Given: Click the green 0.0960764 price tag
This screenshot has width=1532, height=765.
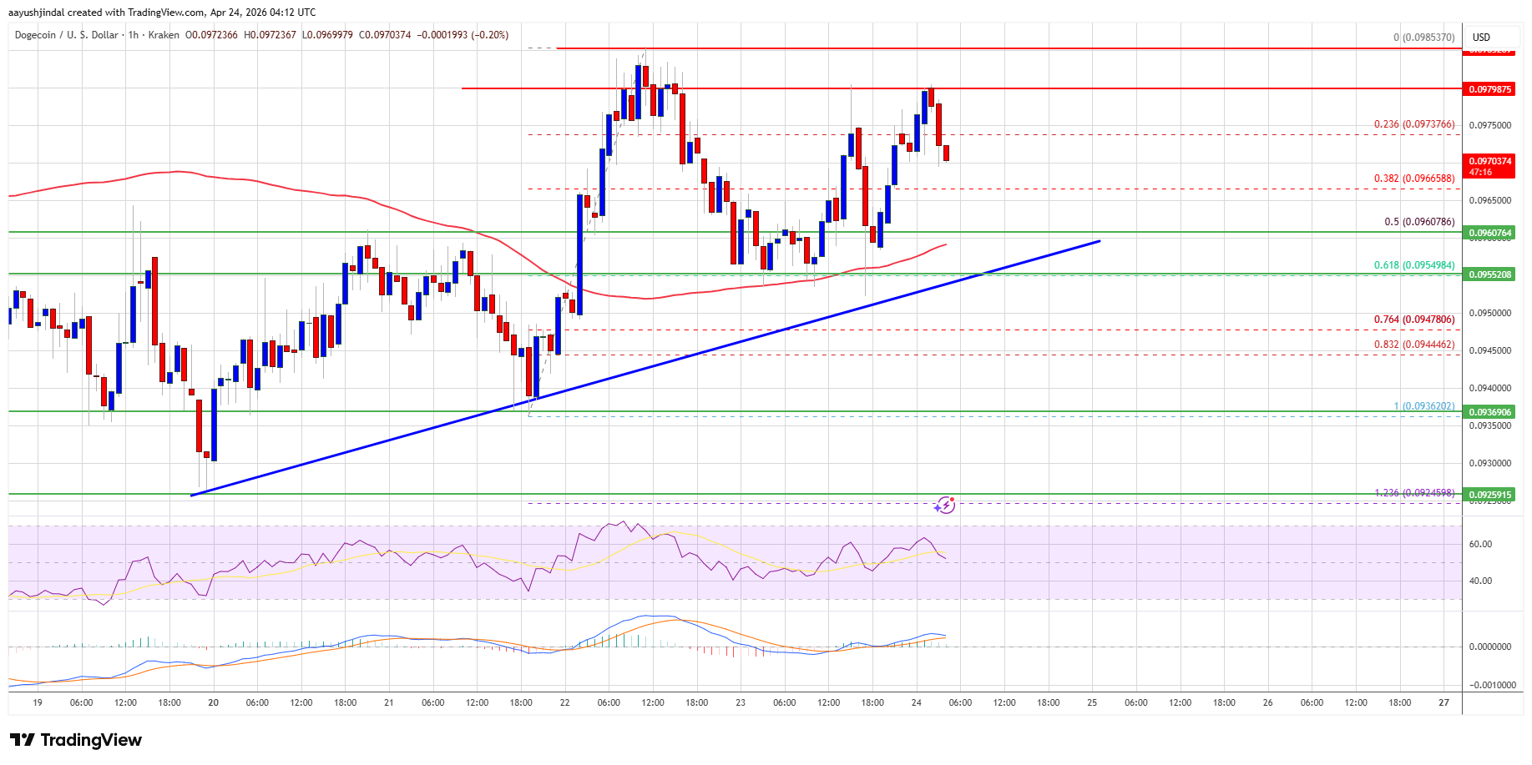Looking at the screenshot, I should tap(1489, 233).
